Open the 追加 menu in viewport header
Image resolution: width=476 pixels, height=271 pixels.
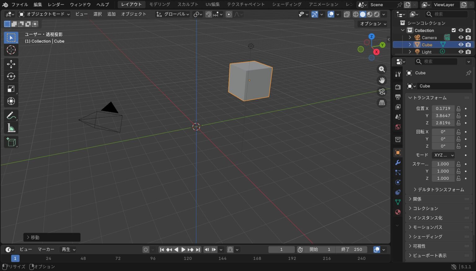111,14
